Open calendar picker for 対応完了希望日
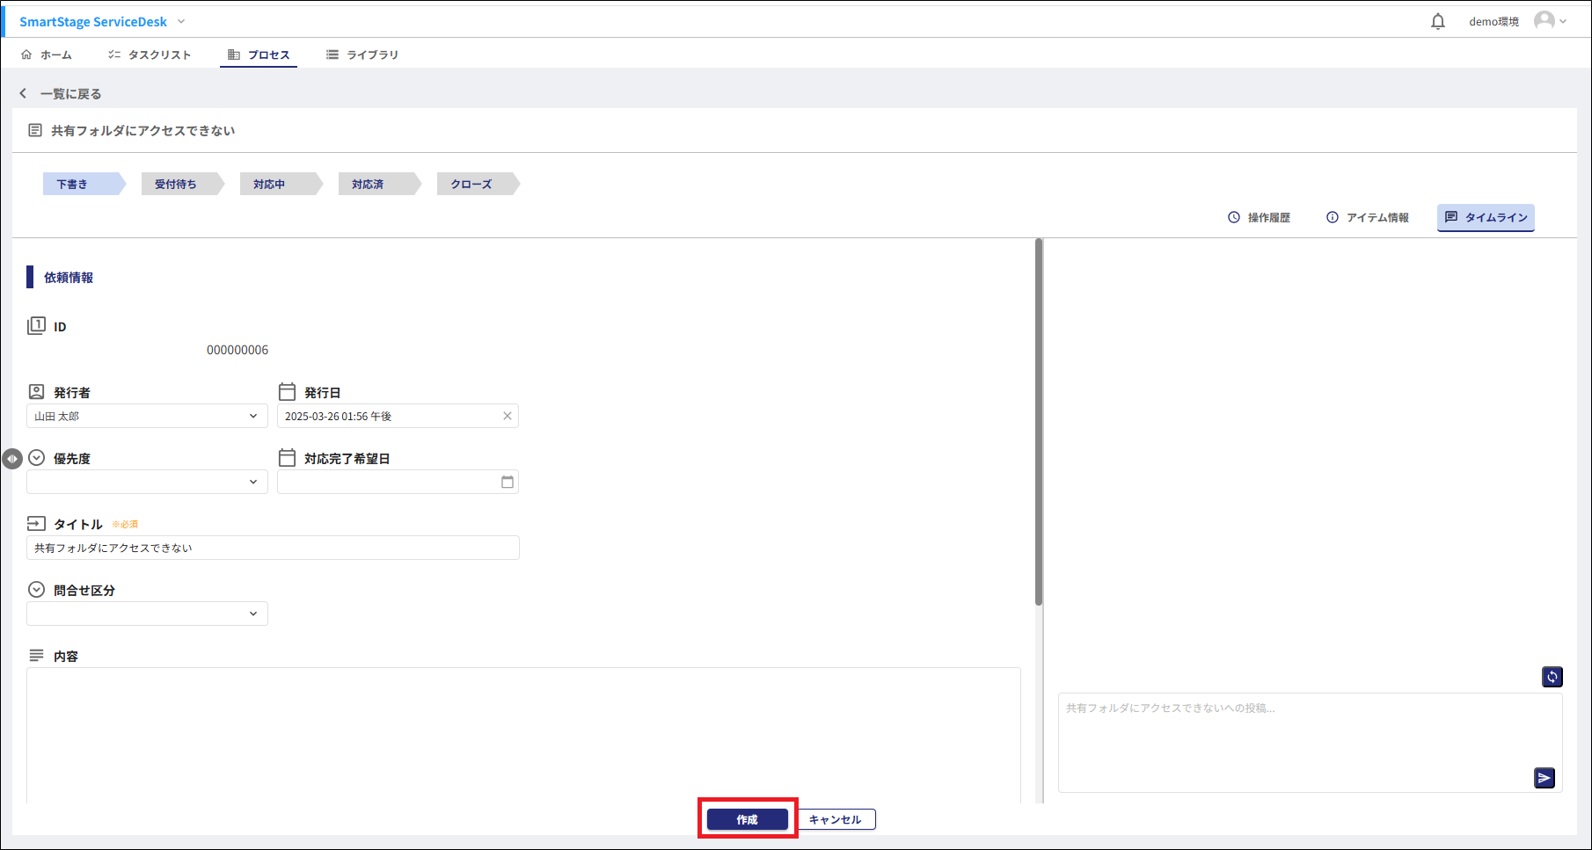Image resolution: width=1592 pixels, height=850 pixels. [508, 483]
